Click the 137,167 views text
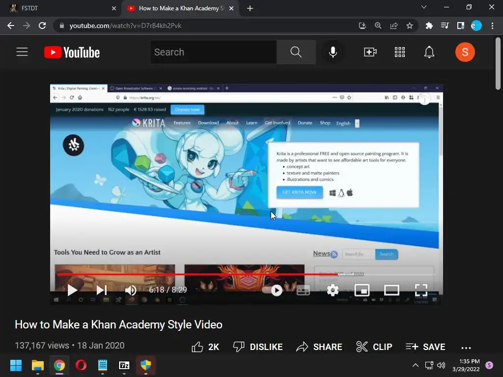 tap(42, 346)
